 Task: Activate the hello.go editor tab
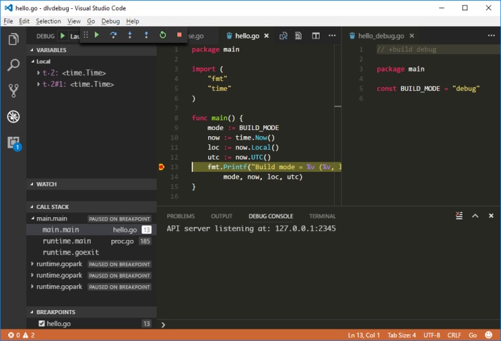(x=247, y=36)
